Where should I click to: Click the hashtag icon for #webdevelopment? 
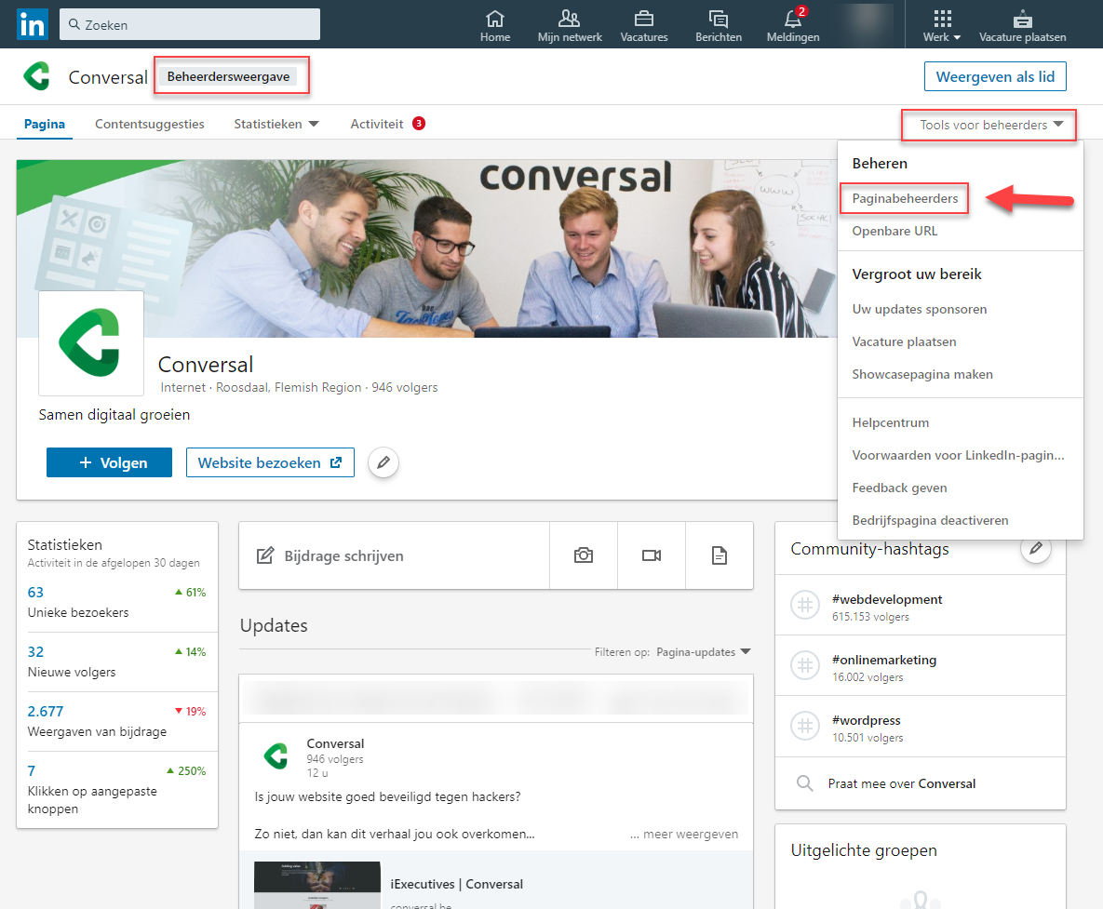tap(805, 605)
